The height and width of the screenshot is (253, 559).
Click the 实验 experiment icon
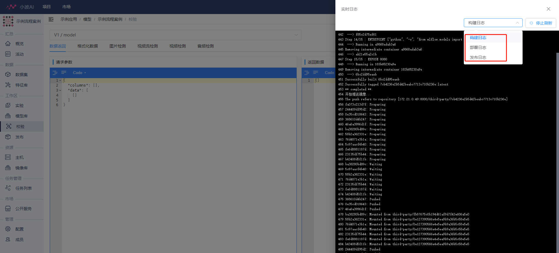8,105
